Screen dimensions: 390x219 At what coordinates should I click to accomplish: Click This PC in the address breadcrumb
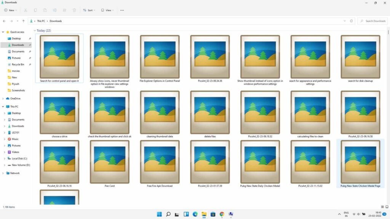click(x=42, y=21)
